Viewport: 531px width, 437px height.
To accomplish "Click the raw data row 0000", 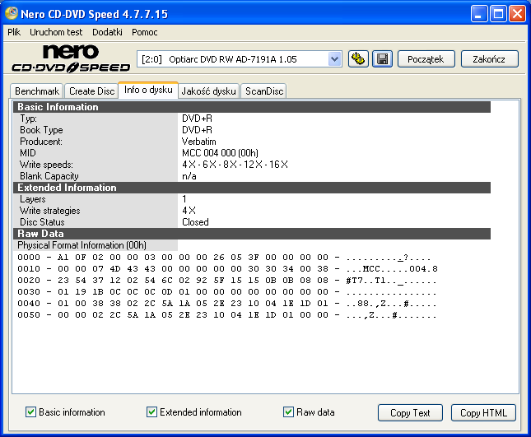I will pos(223,258).
